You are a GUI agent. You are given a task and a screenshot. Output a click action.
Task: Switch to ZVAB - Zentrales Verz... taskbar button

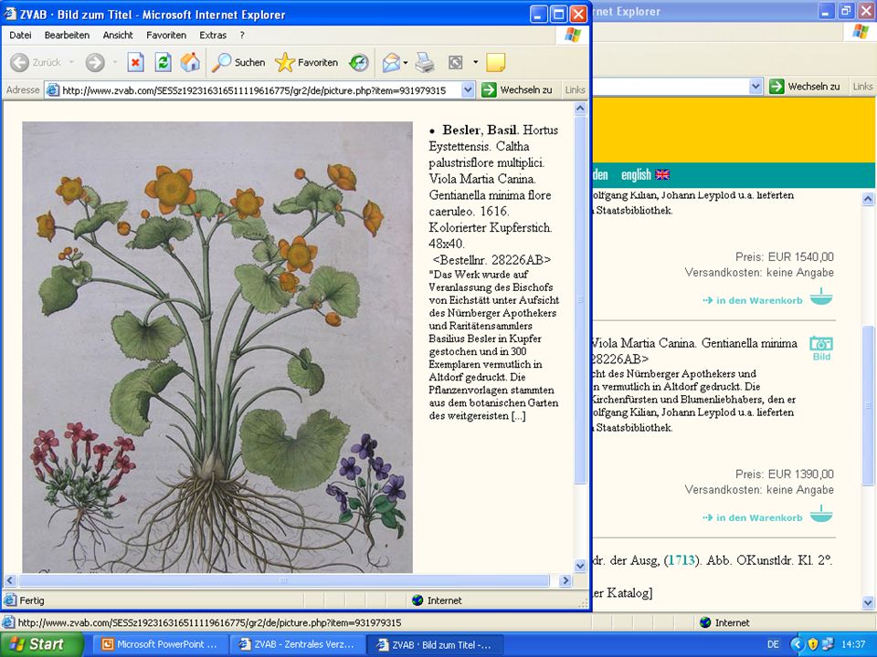pos(296,645)
